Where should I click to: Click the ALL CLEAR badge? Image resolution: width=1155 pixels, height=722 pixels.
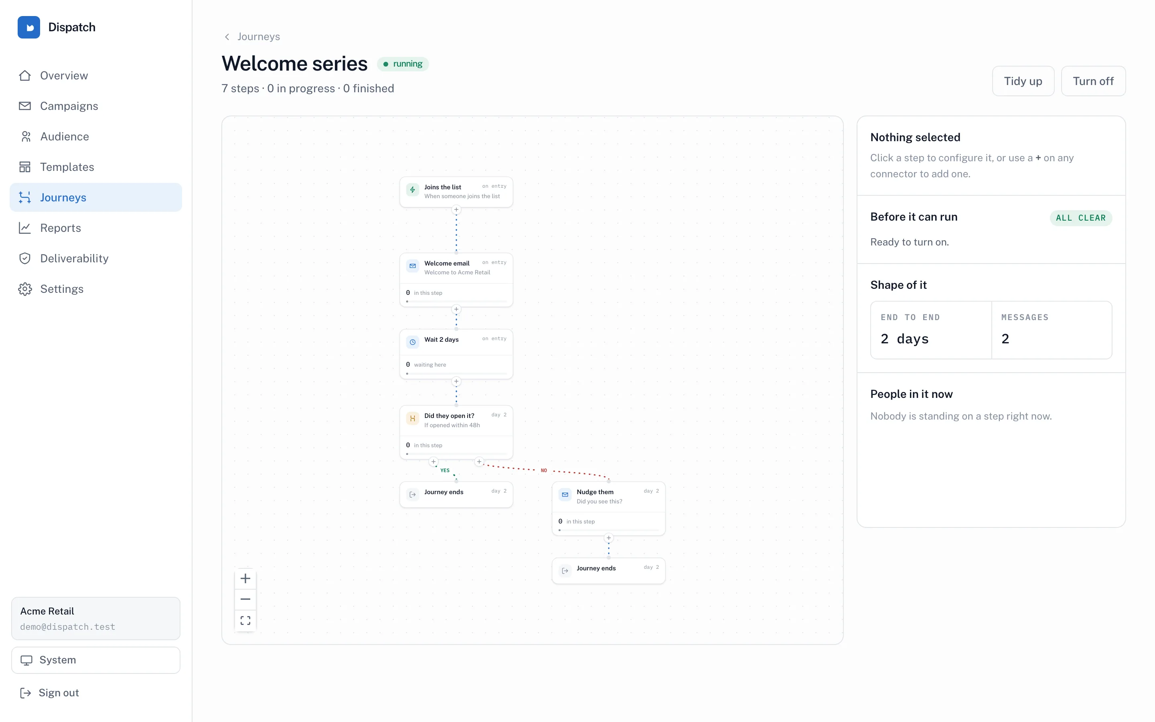coord(1080,218)
